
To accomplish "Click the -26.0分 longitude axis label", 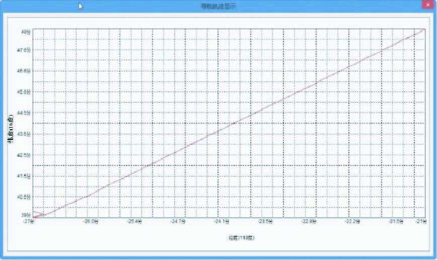I will (x=91, y=221).
